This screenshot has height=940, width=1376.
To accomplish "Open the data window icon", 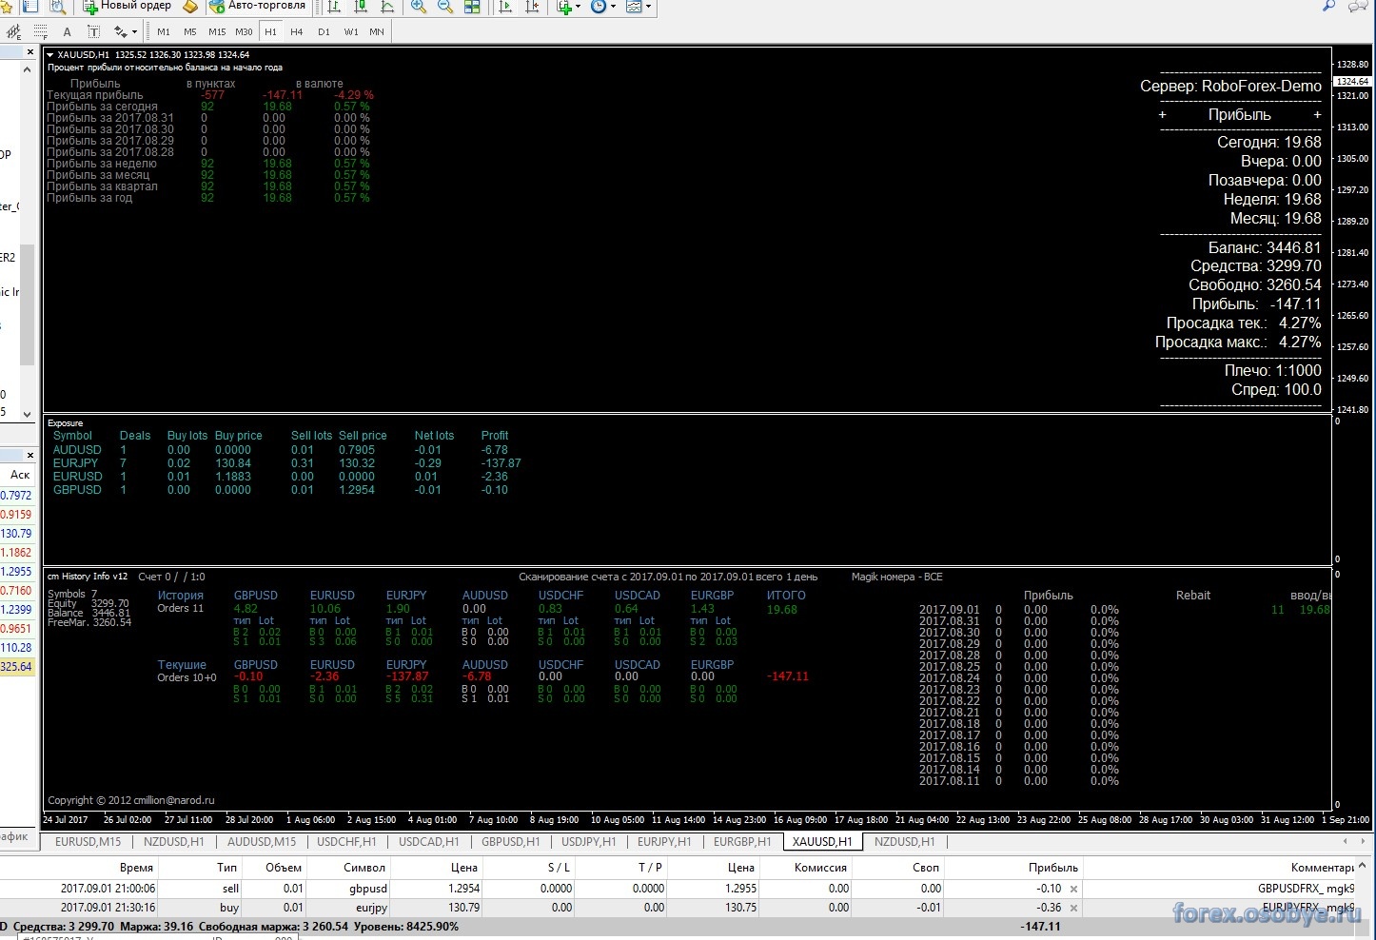I will (30, 7).
